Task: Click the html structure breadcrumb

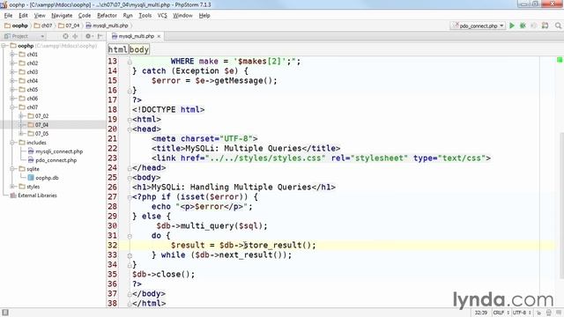Action: click(118, 49)
